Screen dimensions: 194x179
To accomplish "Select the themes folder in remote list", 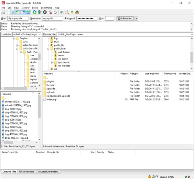I will (x=50, y=85).
